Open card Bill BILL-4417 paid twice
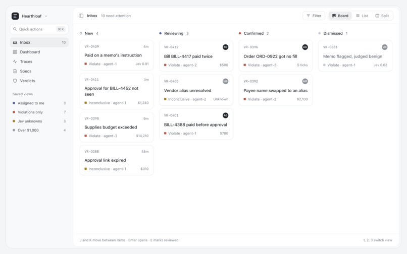 196,56
